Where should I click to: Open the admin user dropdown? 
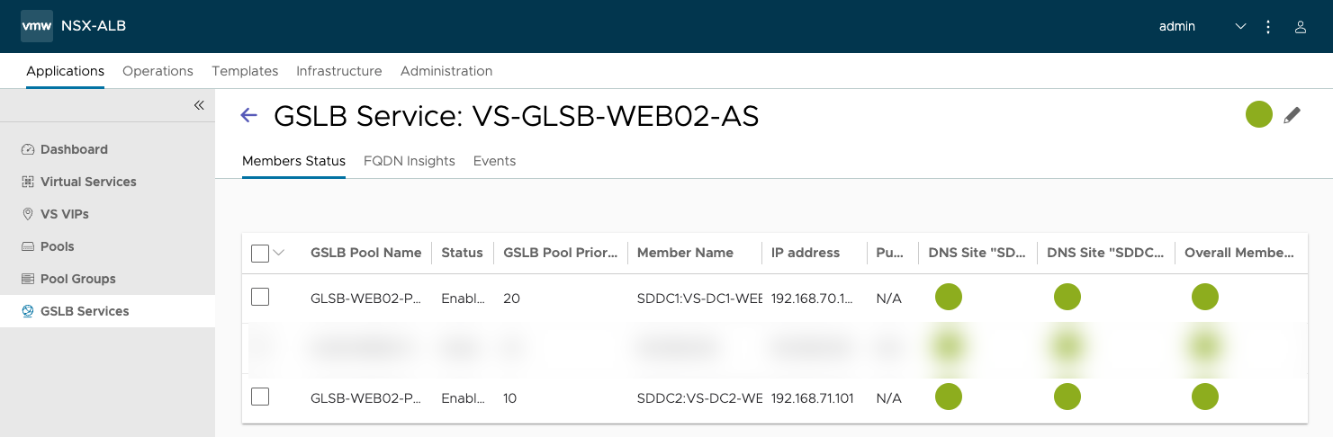tap(1202, 26)
